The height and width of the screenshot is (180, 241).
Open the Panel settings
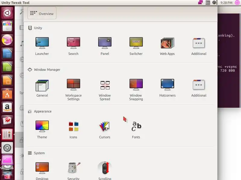(105, 46)
